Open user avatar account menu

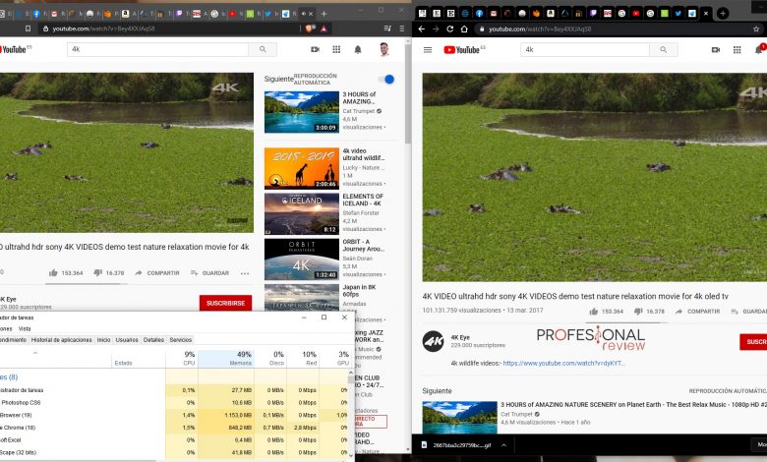384,49
